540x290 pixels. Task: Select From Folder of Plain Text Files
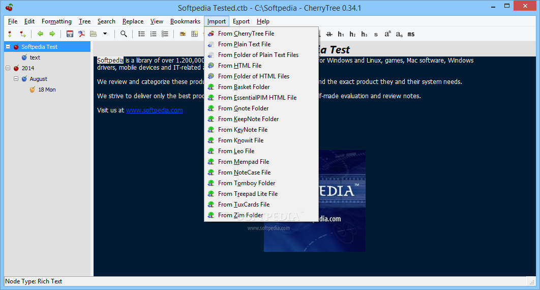261,55
